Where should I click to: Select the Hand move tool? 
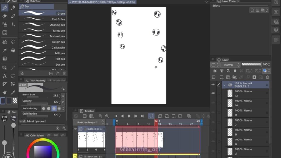point(5,92)
